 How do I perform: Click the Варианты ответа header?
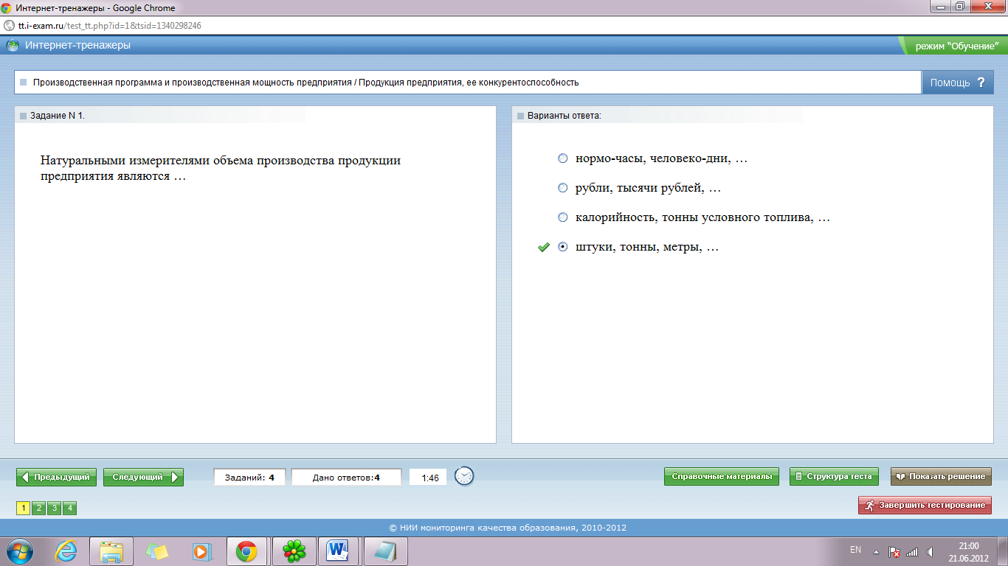point(565,116)
